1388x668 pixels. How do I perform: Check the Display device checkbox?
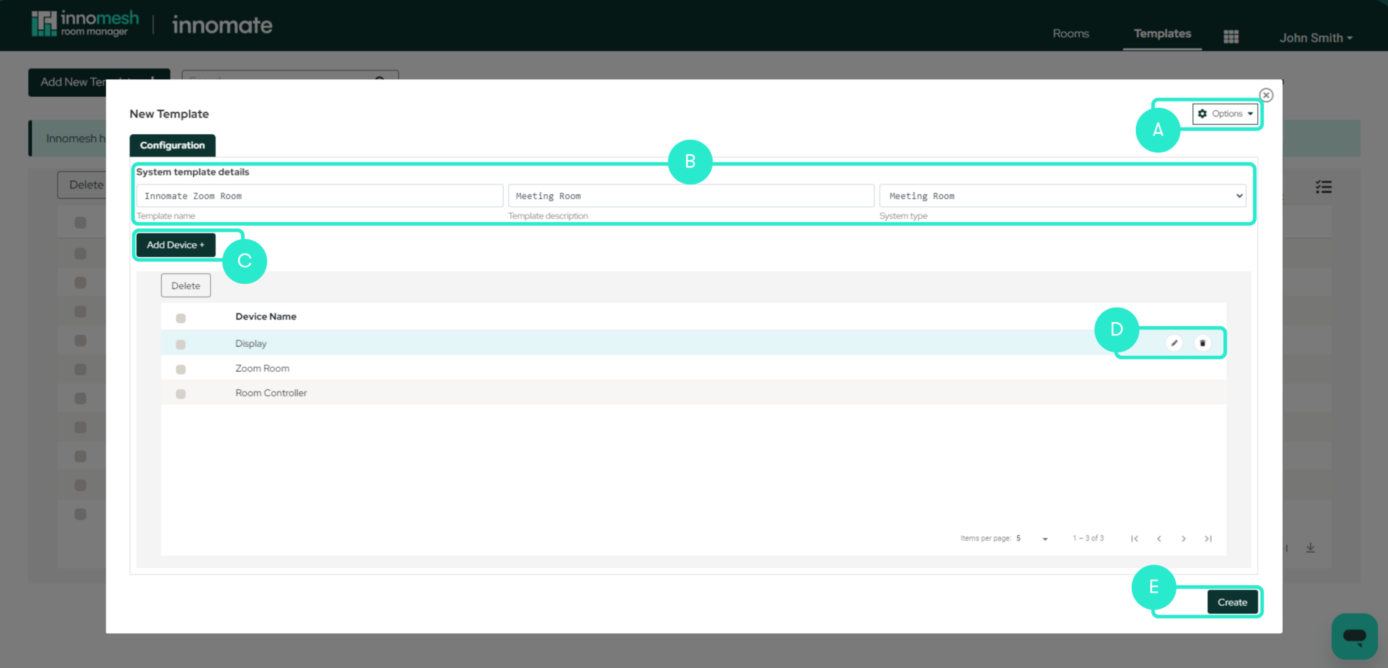(180, 344)
